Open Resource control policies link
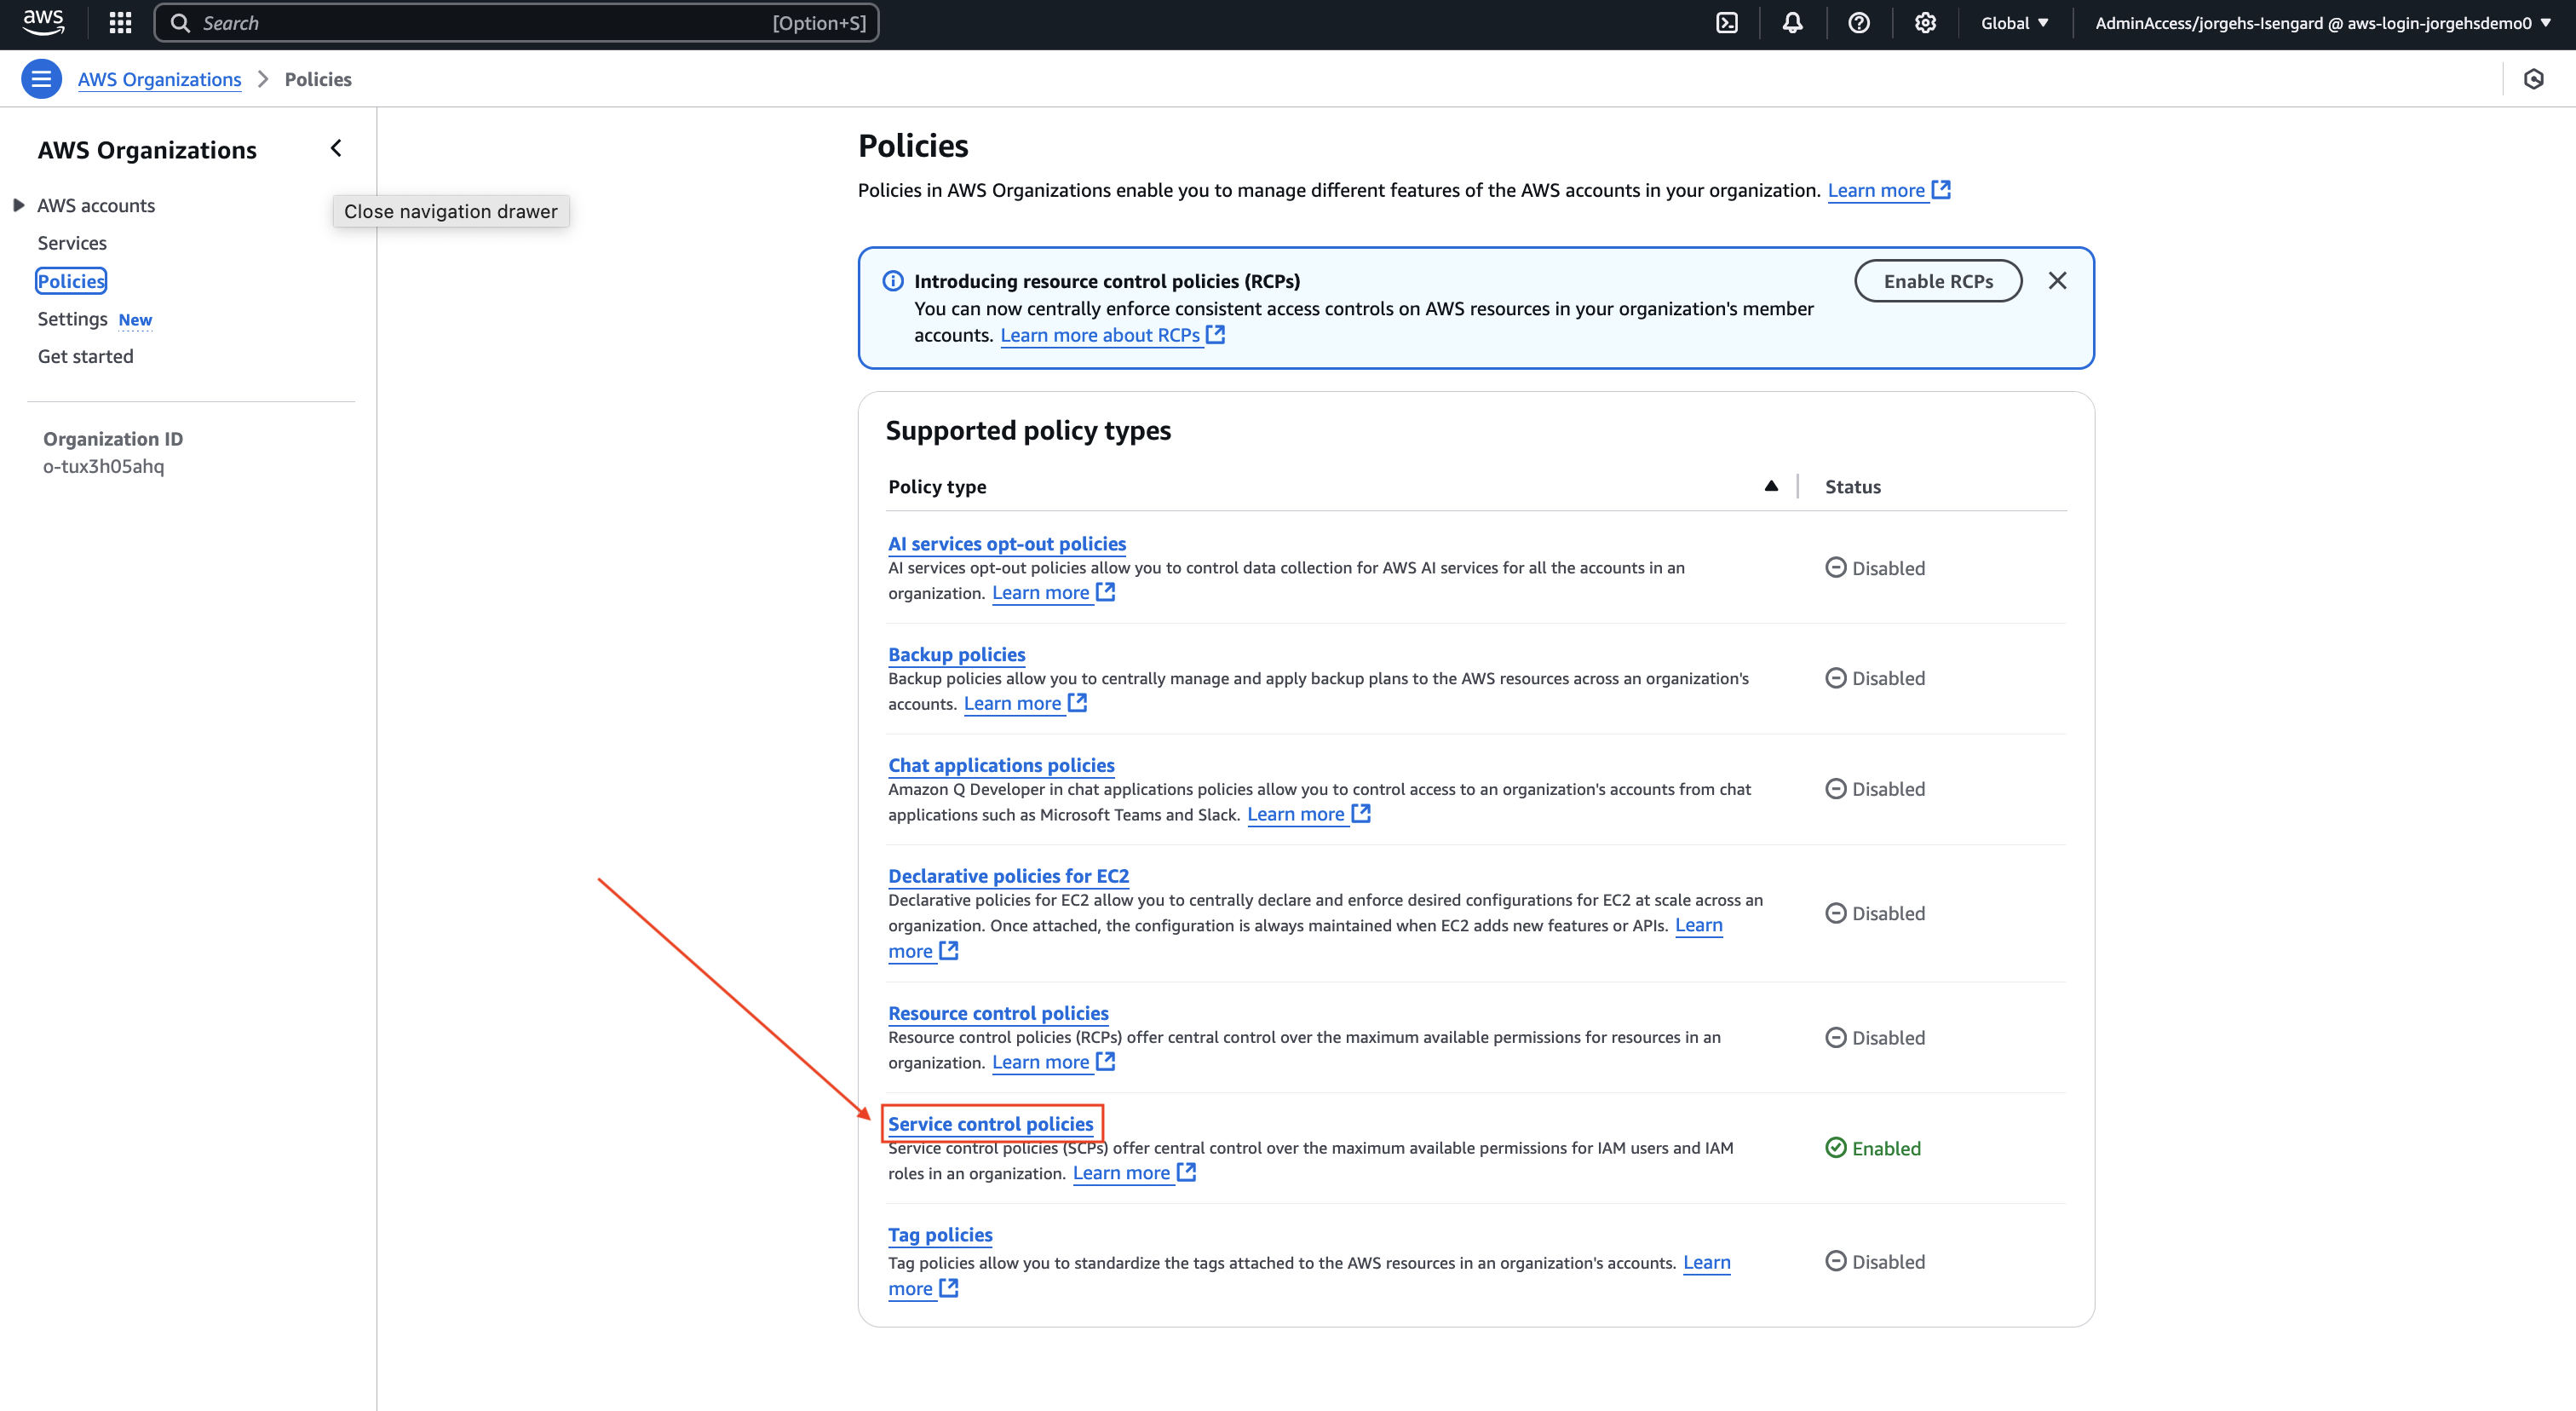Image resolution: width=2576 pixels, height=1411 pixels. tap(998, 1013)
